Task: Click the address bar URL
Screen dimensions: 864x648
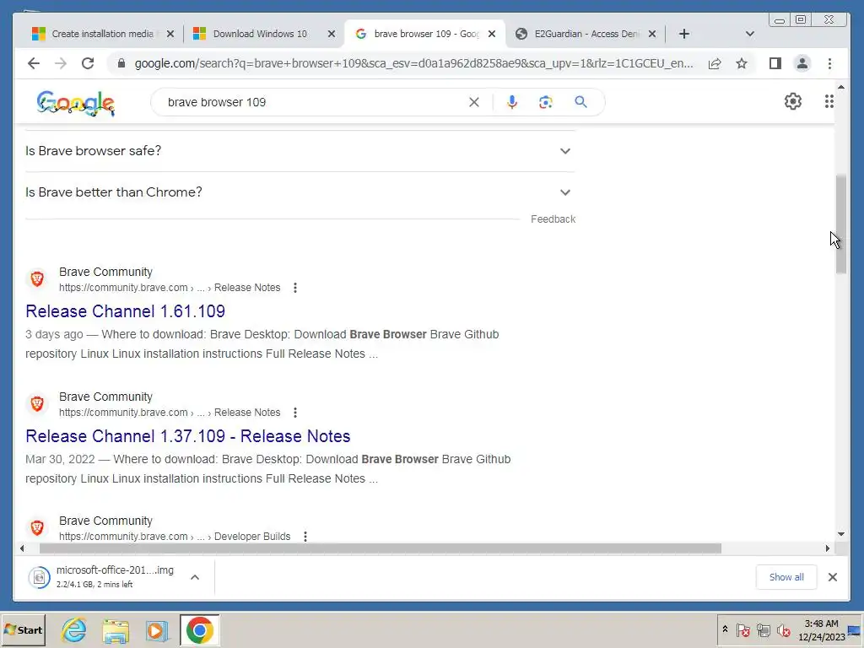Action: click(413, 63)
